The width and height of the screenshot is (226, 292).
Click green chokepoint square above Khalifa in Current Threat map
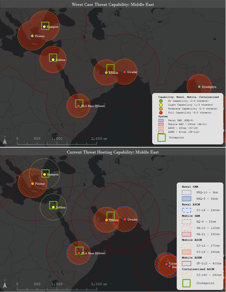(x=111, y=216)
